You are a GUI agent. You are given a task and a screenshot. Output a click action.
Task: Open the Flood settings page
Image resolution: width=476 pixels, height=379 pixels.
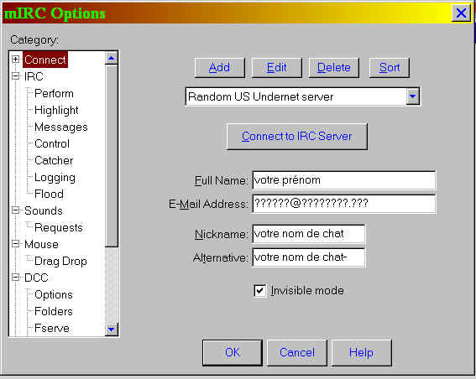50,194
